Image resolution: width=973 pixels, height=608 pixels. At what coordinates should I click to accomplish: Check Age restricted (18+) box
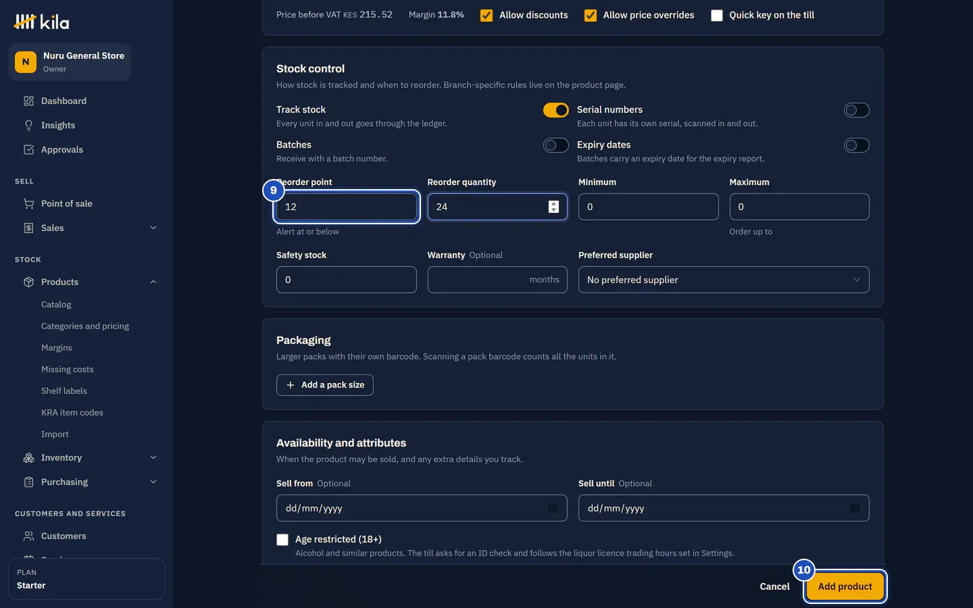[282, 540]
